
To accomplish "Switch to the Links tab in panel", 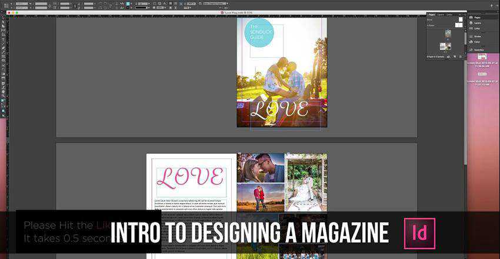I will click(x=449, y=14).
